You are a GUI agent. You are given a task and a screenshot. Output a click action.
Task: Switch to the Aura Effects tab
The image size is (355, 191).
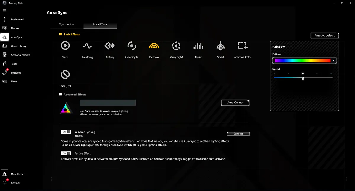click(100, 24)
